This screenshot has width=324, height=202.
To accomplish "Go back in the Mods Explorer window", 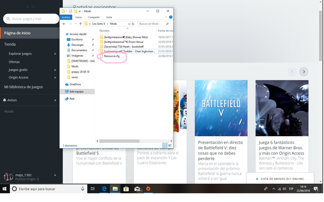I will pos(64,24).
